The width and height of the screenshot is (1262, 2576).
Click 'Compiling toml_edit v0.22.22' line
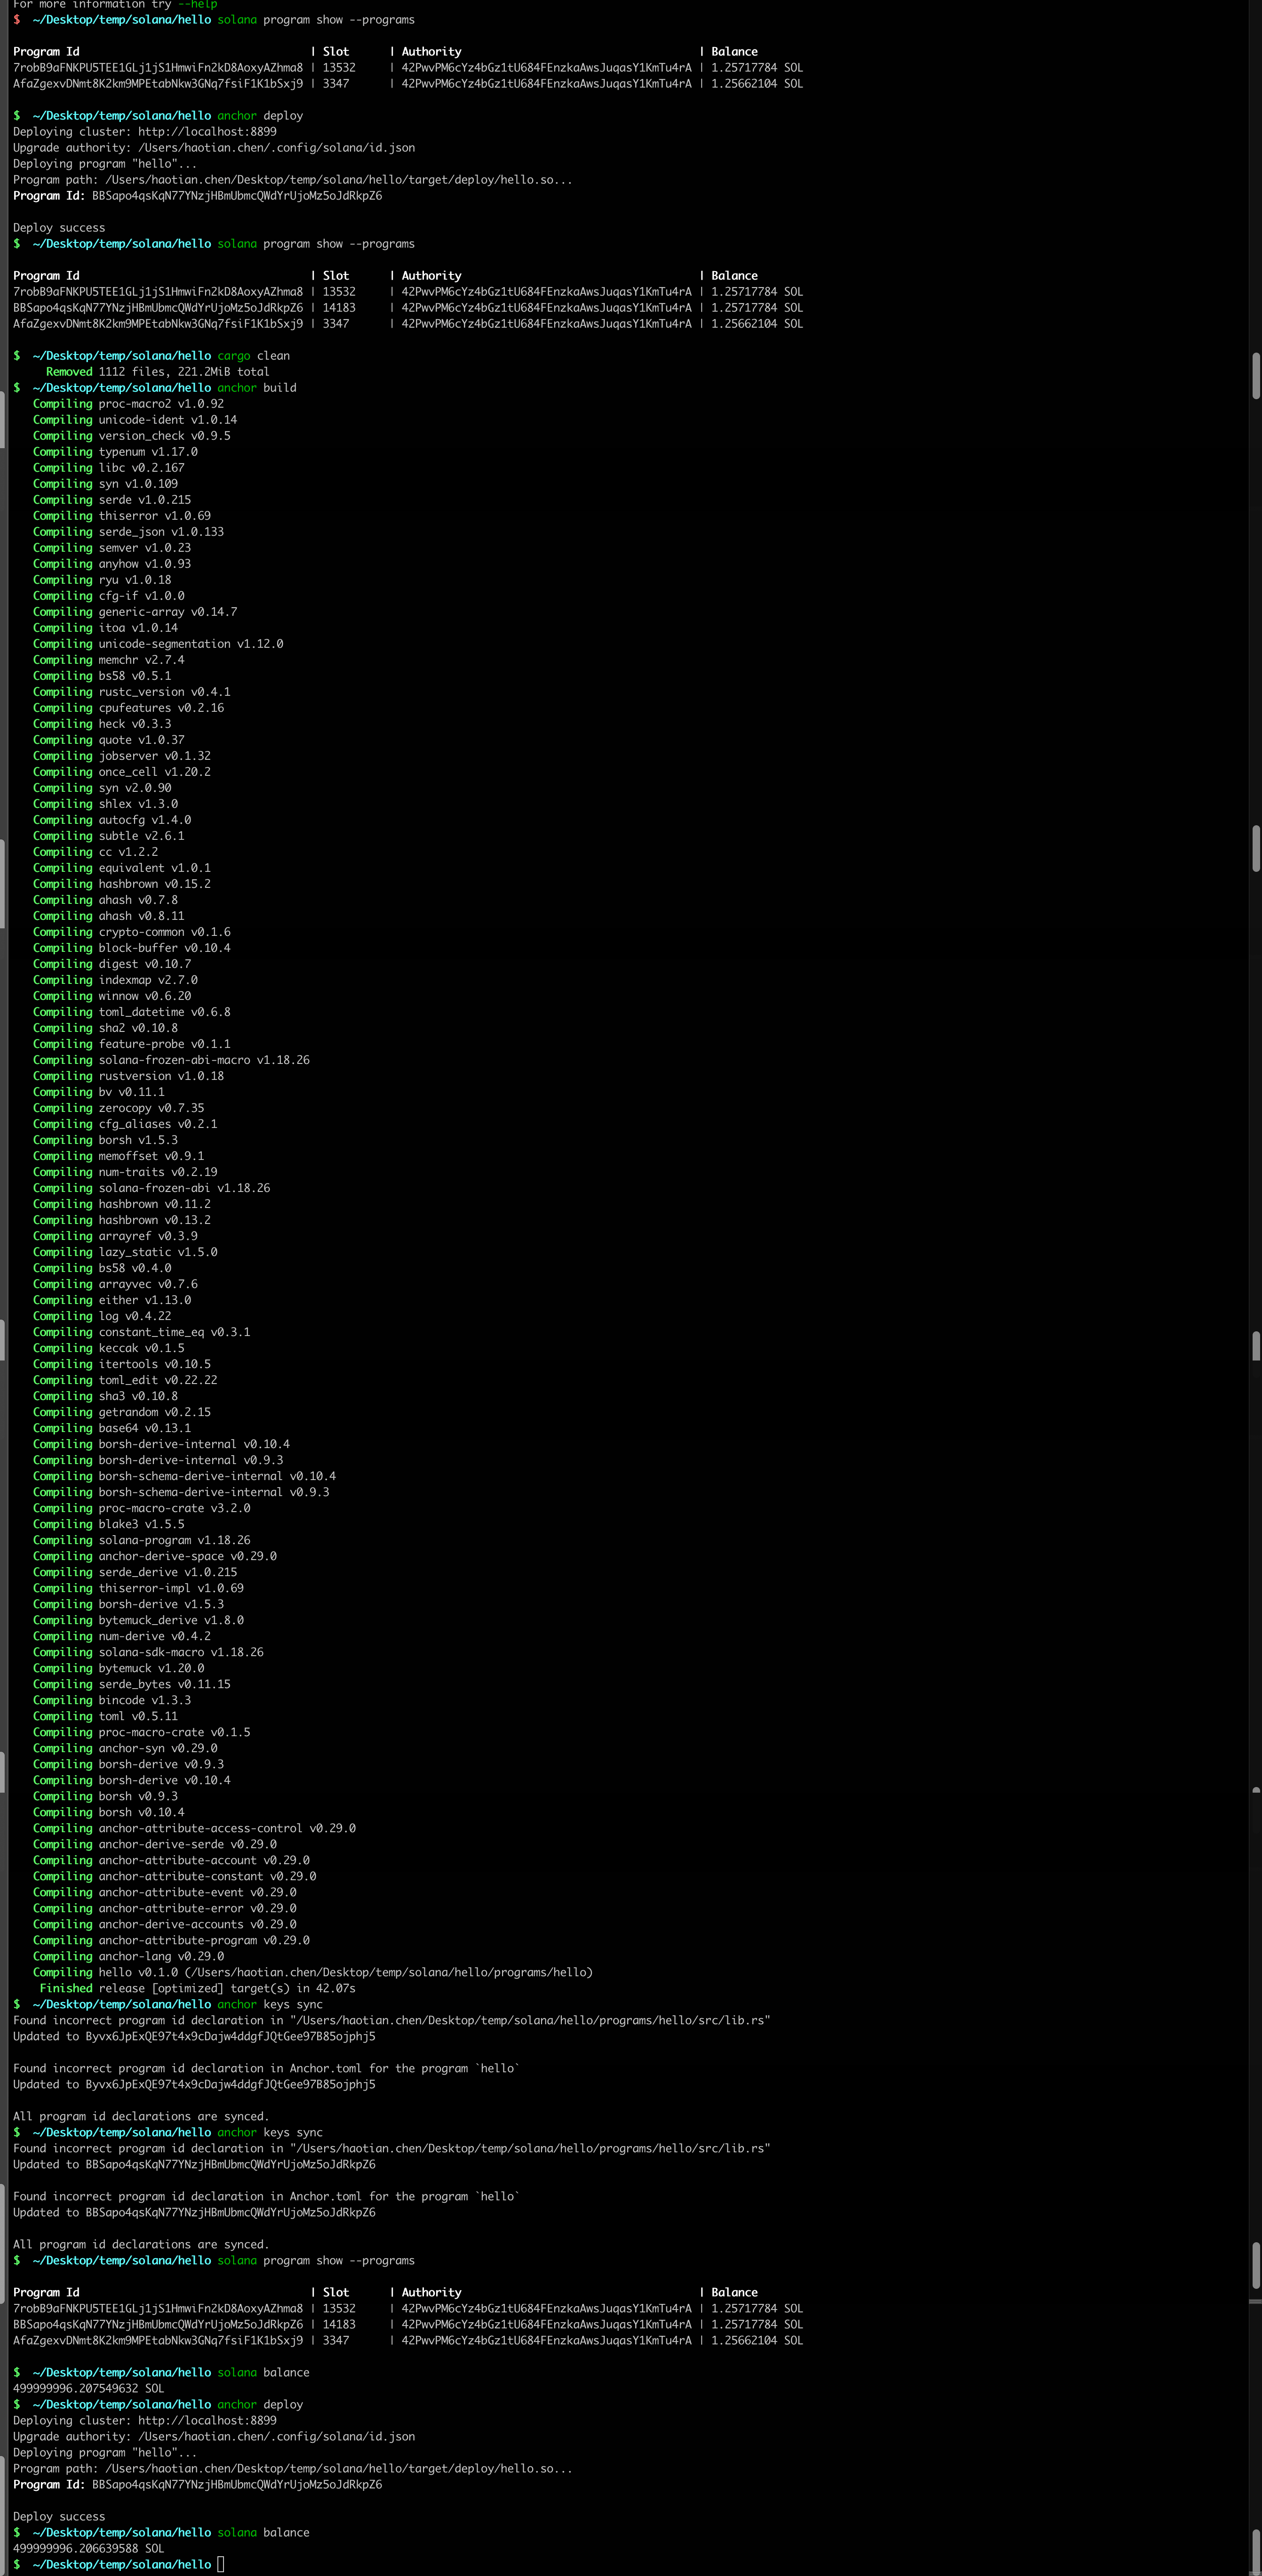(x=125, y=1380)
